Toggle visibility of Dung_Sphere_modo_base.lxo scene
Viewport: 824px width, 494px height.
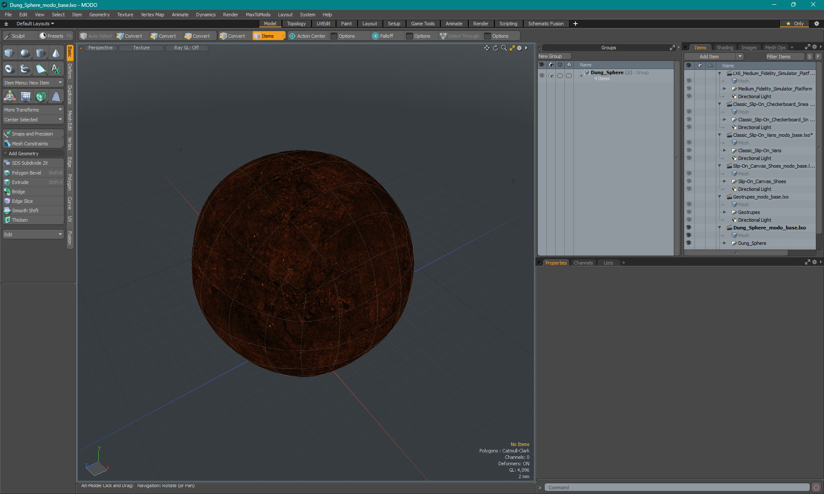pos(689,228)
